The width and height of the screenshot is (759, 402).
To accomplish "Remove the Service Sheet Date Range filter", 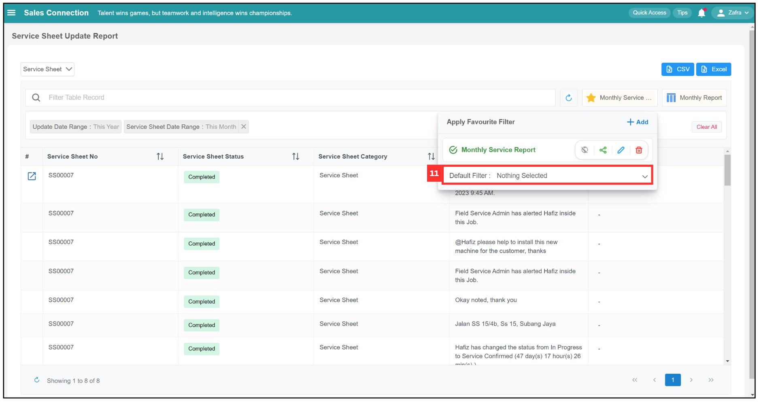I will pyautogui.click(x=244, y=127).
